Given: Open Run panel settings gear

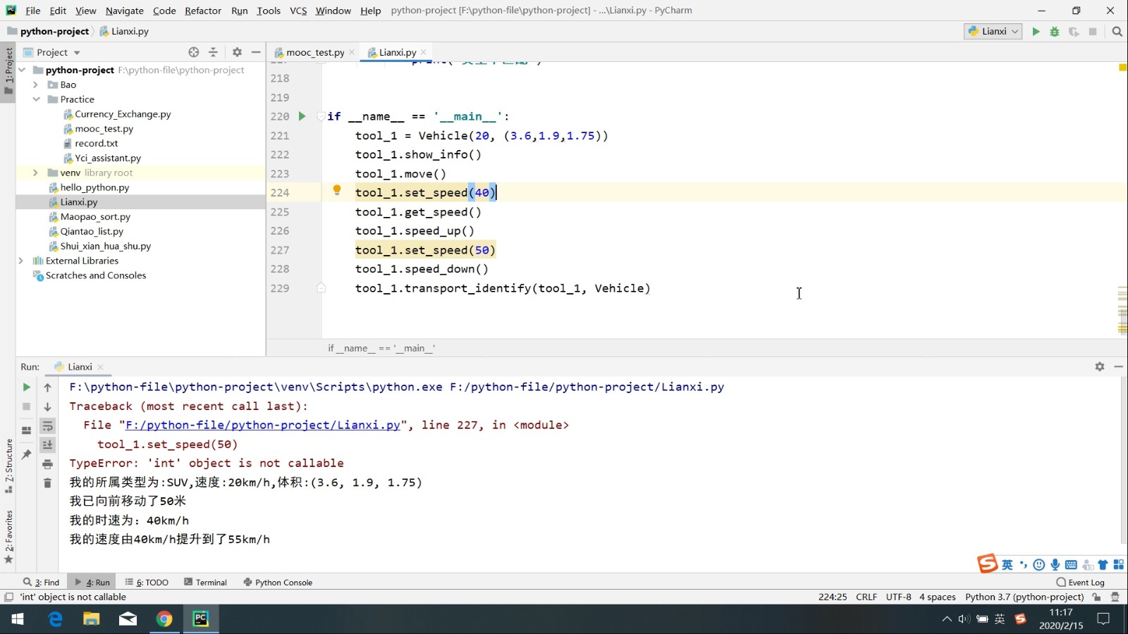Looking at the screenshot, I should tap(1100, 367).
